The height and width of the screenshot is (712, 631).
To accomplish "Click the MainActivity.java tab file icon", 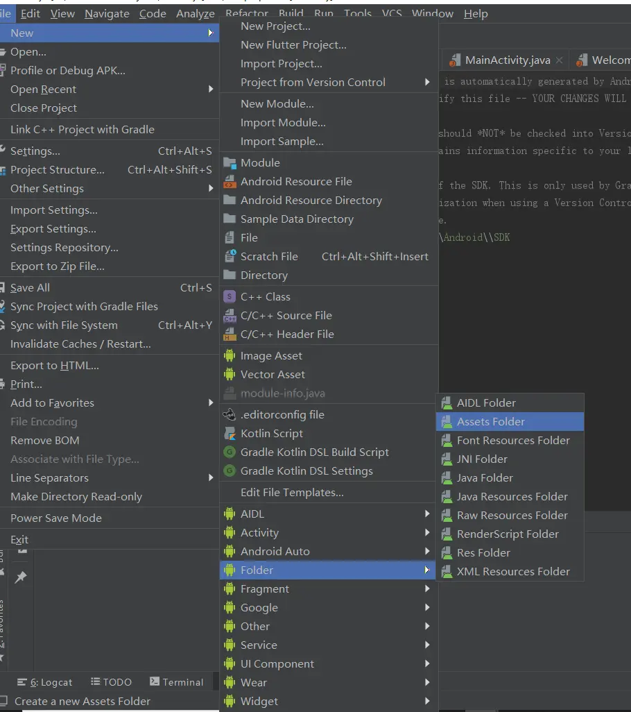I will point(454,60).
